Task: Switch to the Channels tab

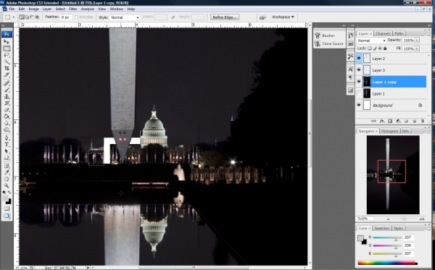Action: tap(383, 33)
